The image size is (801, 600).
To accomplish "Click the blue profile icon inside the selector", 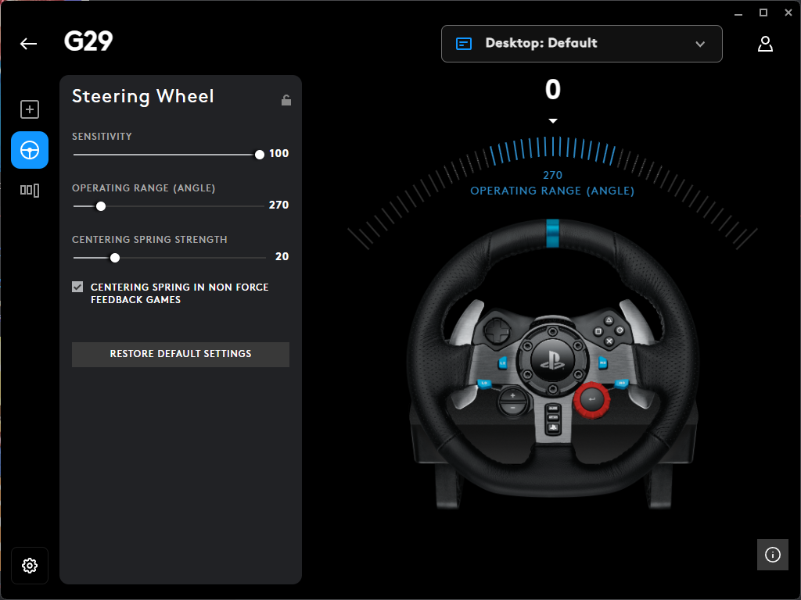I will [x=463, y=44].
